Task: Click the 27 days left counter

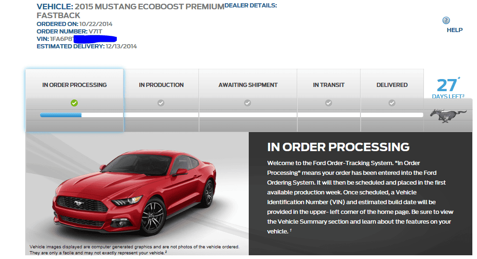Action: point(448,88)
